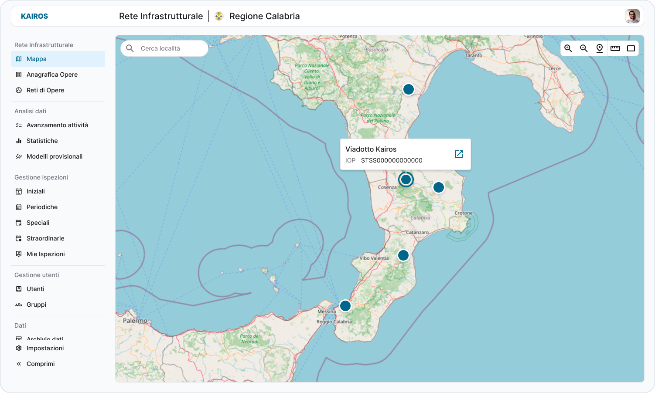
Task: Open Reti di Opere section
Action: click(x=58, y=90)
